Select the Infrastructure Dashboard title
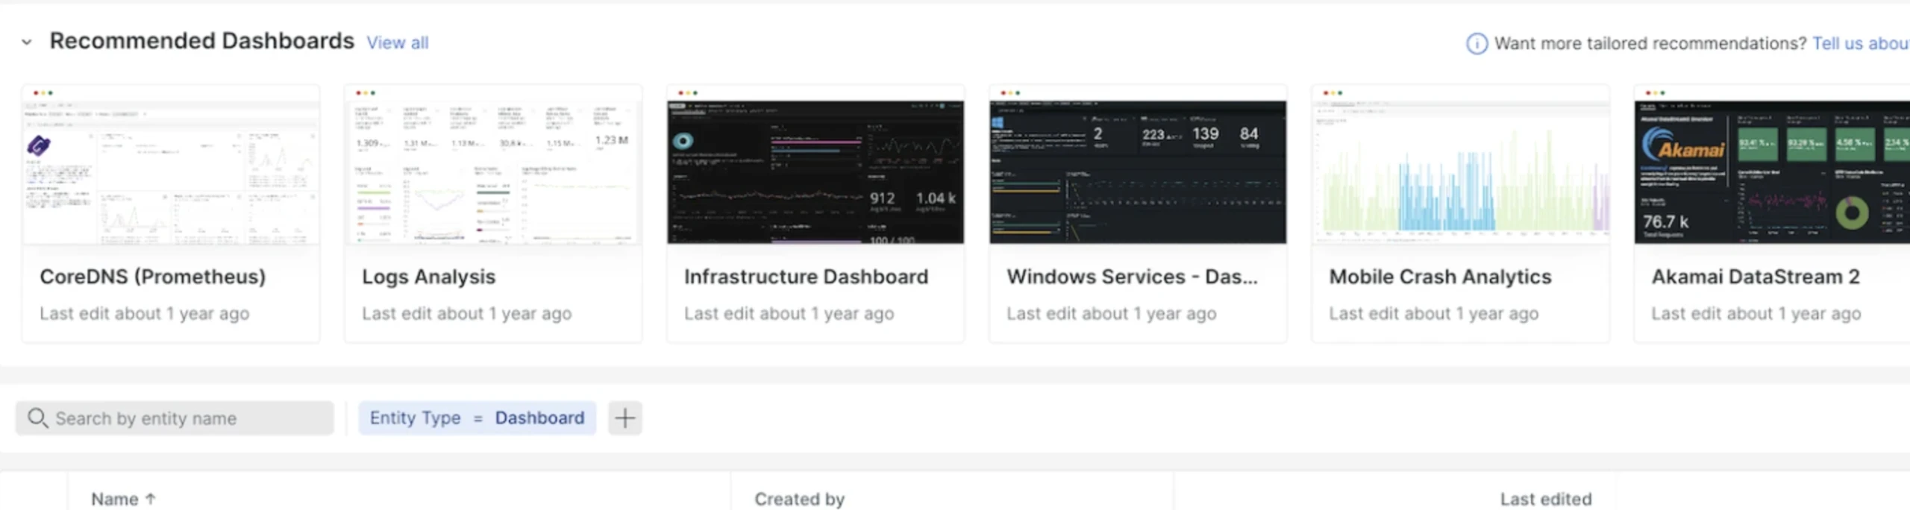Image resolution: width=1910 pixels, height=510 pixels. [806, 277]
